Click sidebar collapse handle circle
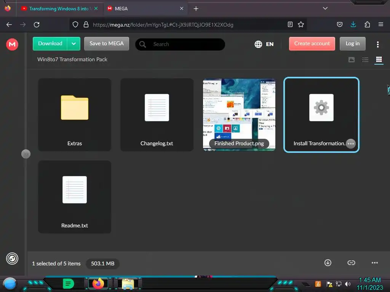The image size is (390, 292). click(x=26, y=154)
